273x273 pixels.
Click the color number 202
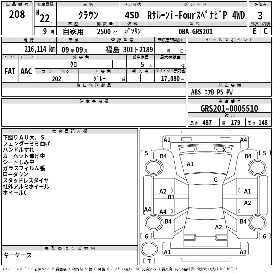[x=56, y=79]
